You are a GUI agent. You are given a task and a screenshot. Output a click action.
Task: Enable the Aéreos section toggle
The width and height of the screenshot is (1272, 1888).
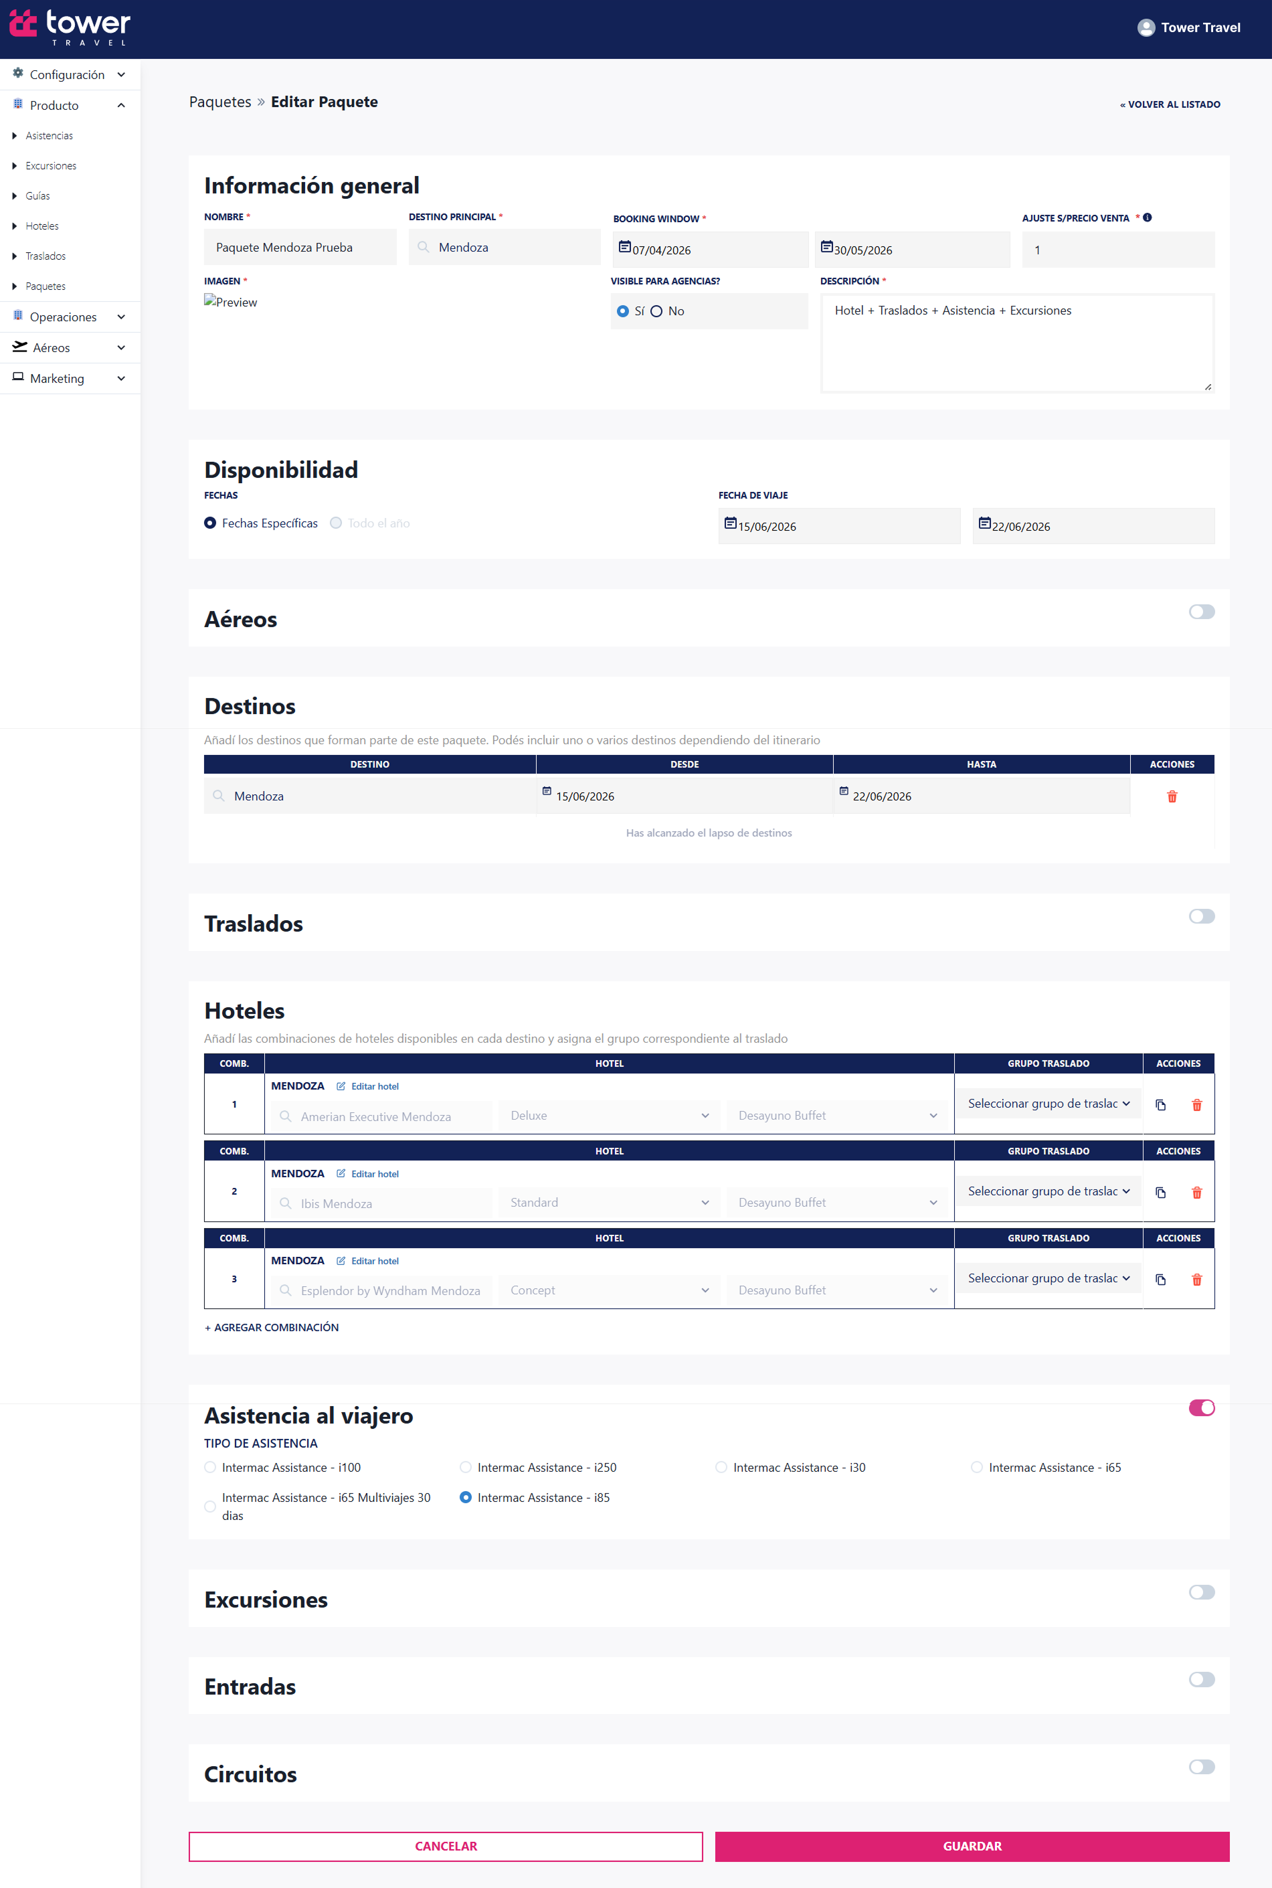[x=1202, y=612]
